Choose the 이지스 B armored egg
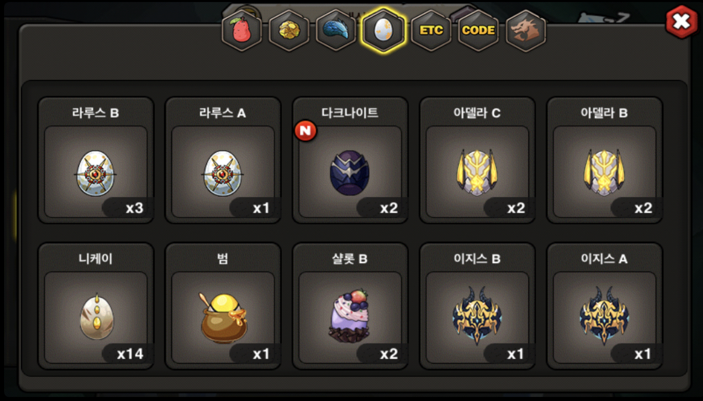703x401 pixels. 477,306
